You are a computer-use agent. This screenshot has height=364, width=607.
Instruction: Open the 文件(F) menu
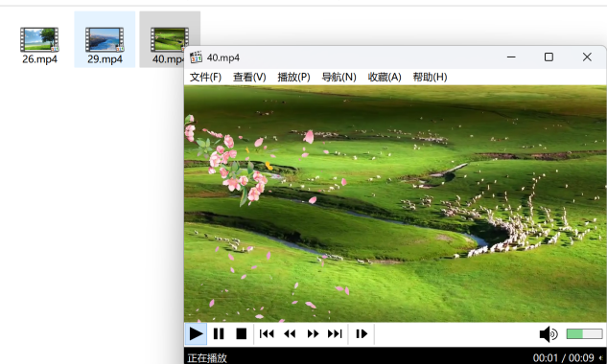(205, 77)
